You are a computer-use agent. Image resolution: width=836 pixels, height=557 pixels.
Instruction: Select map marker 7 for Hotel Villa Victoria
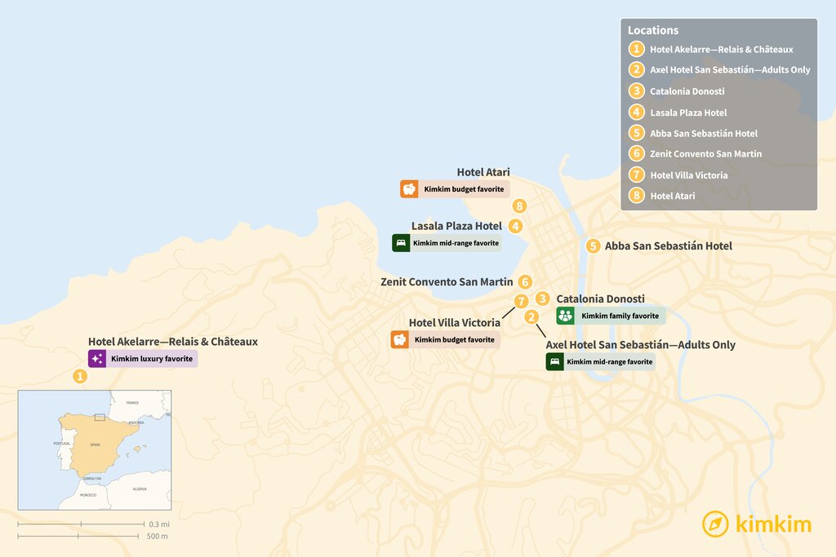521,302
